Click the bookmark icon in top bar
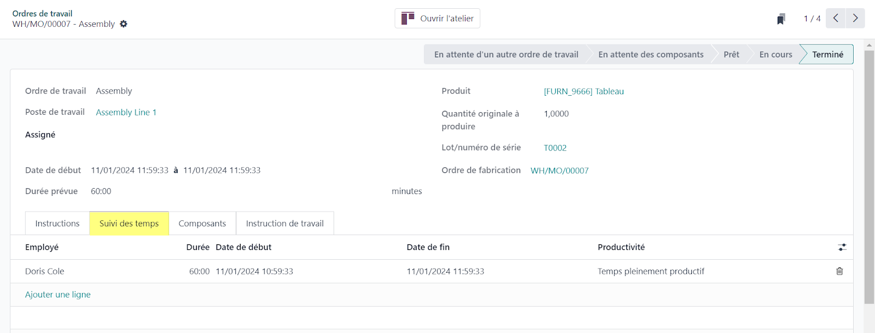The height and width of the screenshot is (333, 875). click(781, 19)
